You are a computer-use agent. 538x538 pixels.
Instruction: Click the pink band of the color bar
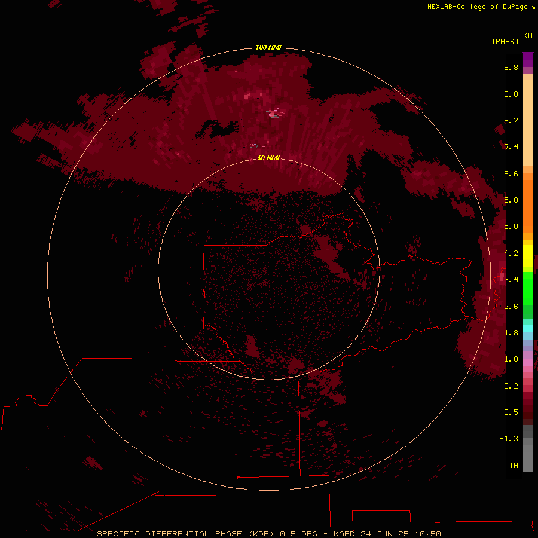pos(528,362)
